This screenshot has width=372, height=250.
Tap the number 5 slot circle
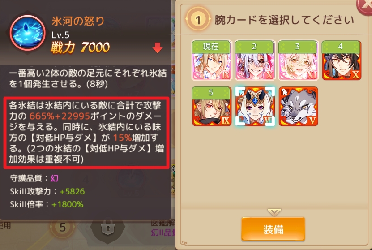(x=62, y=228)
